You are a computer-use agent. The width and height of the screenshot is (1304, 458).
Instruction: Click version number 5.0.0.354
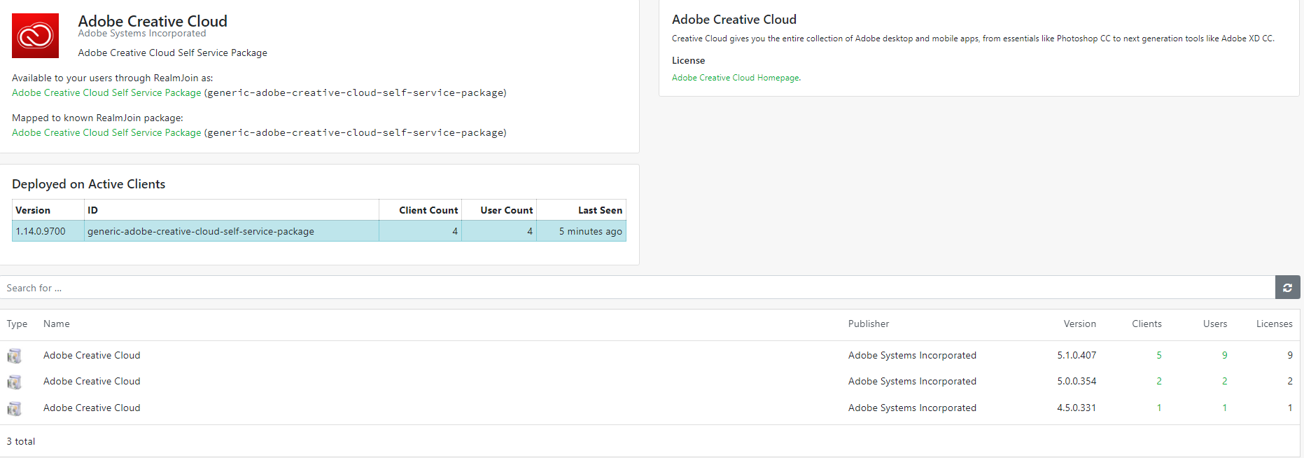tap(1077, 381)
